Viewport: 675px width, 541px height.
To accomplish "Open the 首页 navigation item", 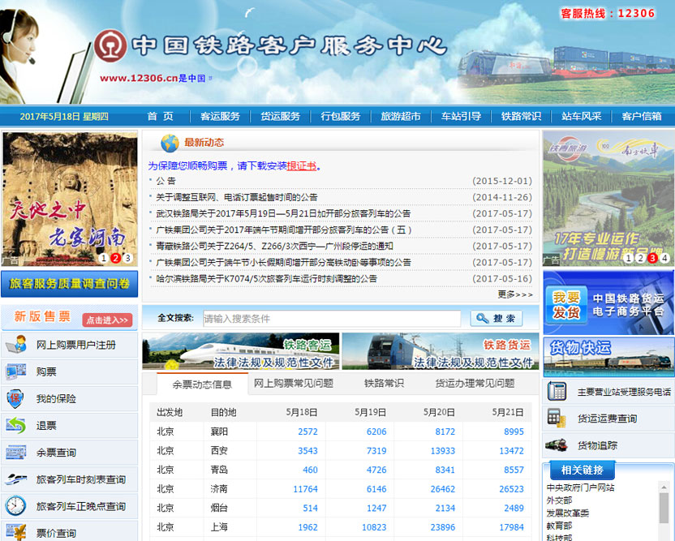I will (160, 116).
